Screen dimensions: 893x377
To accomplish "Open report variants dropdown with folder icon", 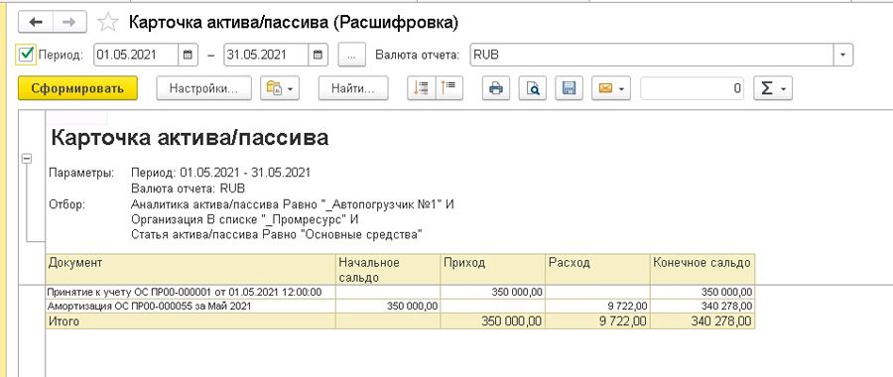I will [280, 88].
